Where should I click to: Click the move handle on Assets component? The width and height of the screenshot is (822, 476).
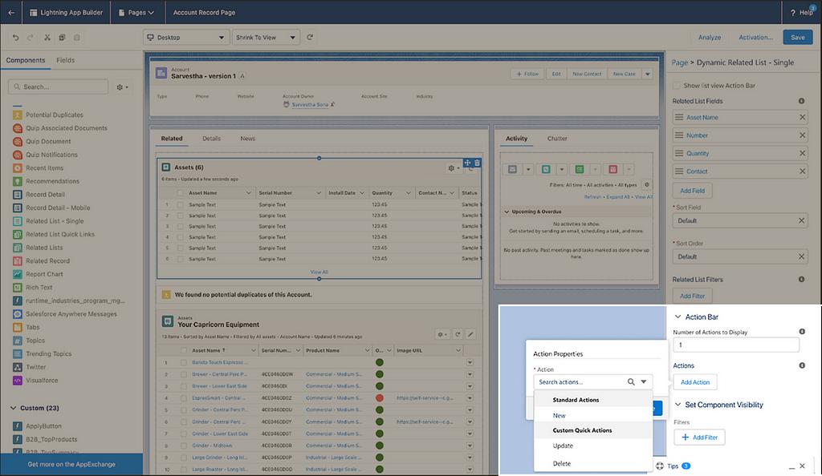[467, 163]
